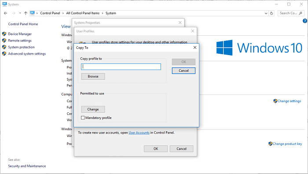Click shield icon next to Change settings

tap(275, 101)
